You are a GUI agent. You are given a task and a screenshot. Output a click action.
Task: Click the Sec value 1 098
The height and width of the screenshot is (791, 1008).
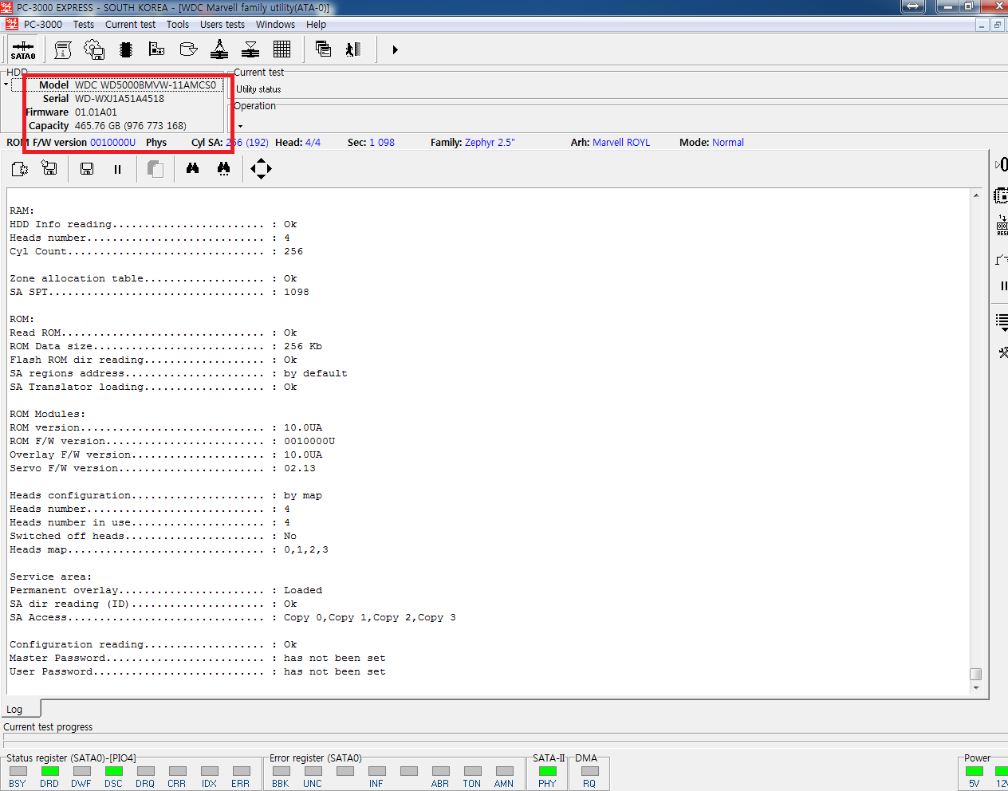pyautogui.click(x=382, y=142)
